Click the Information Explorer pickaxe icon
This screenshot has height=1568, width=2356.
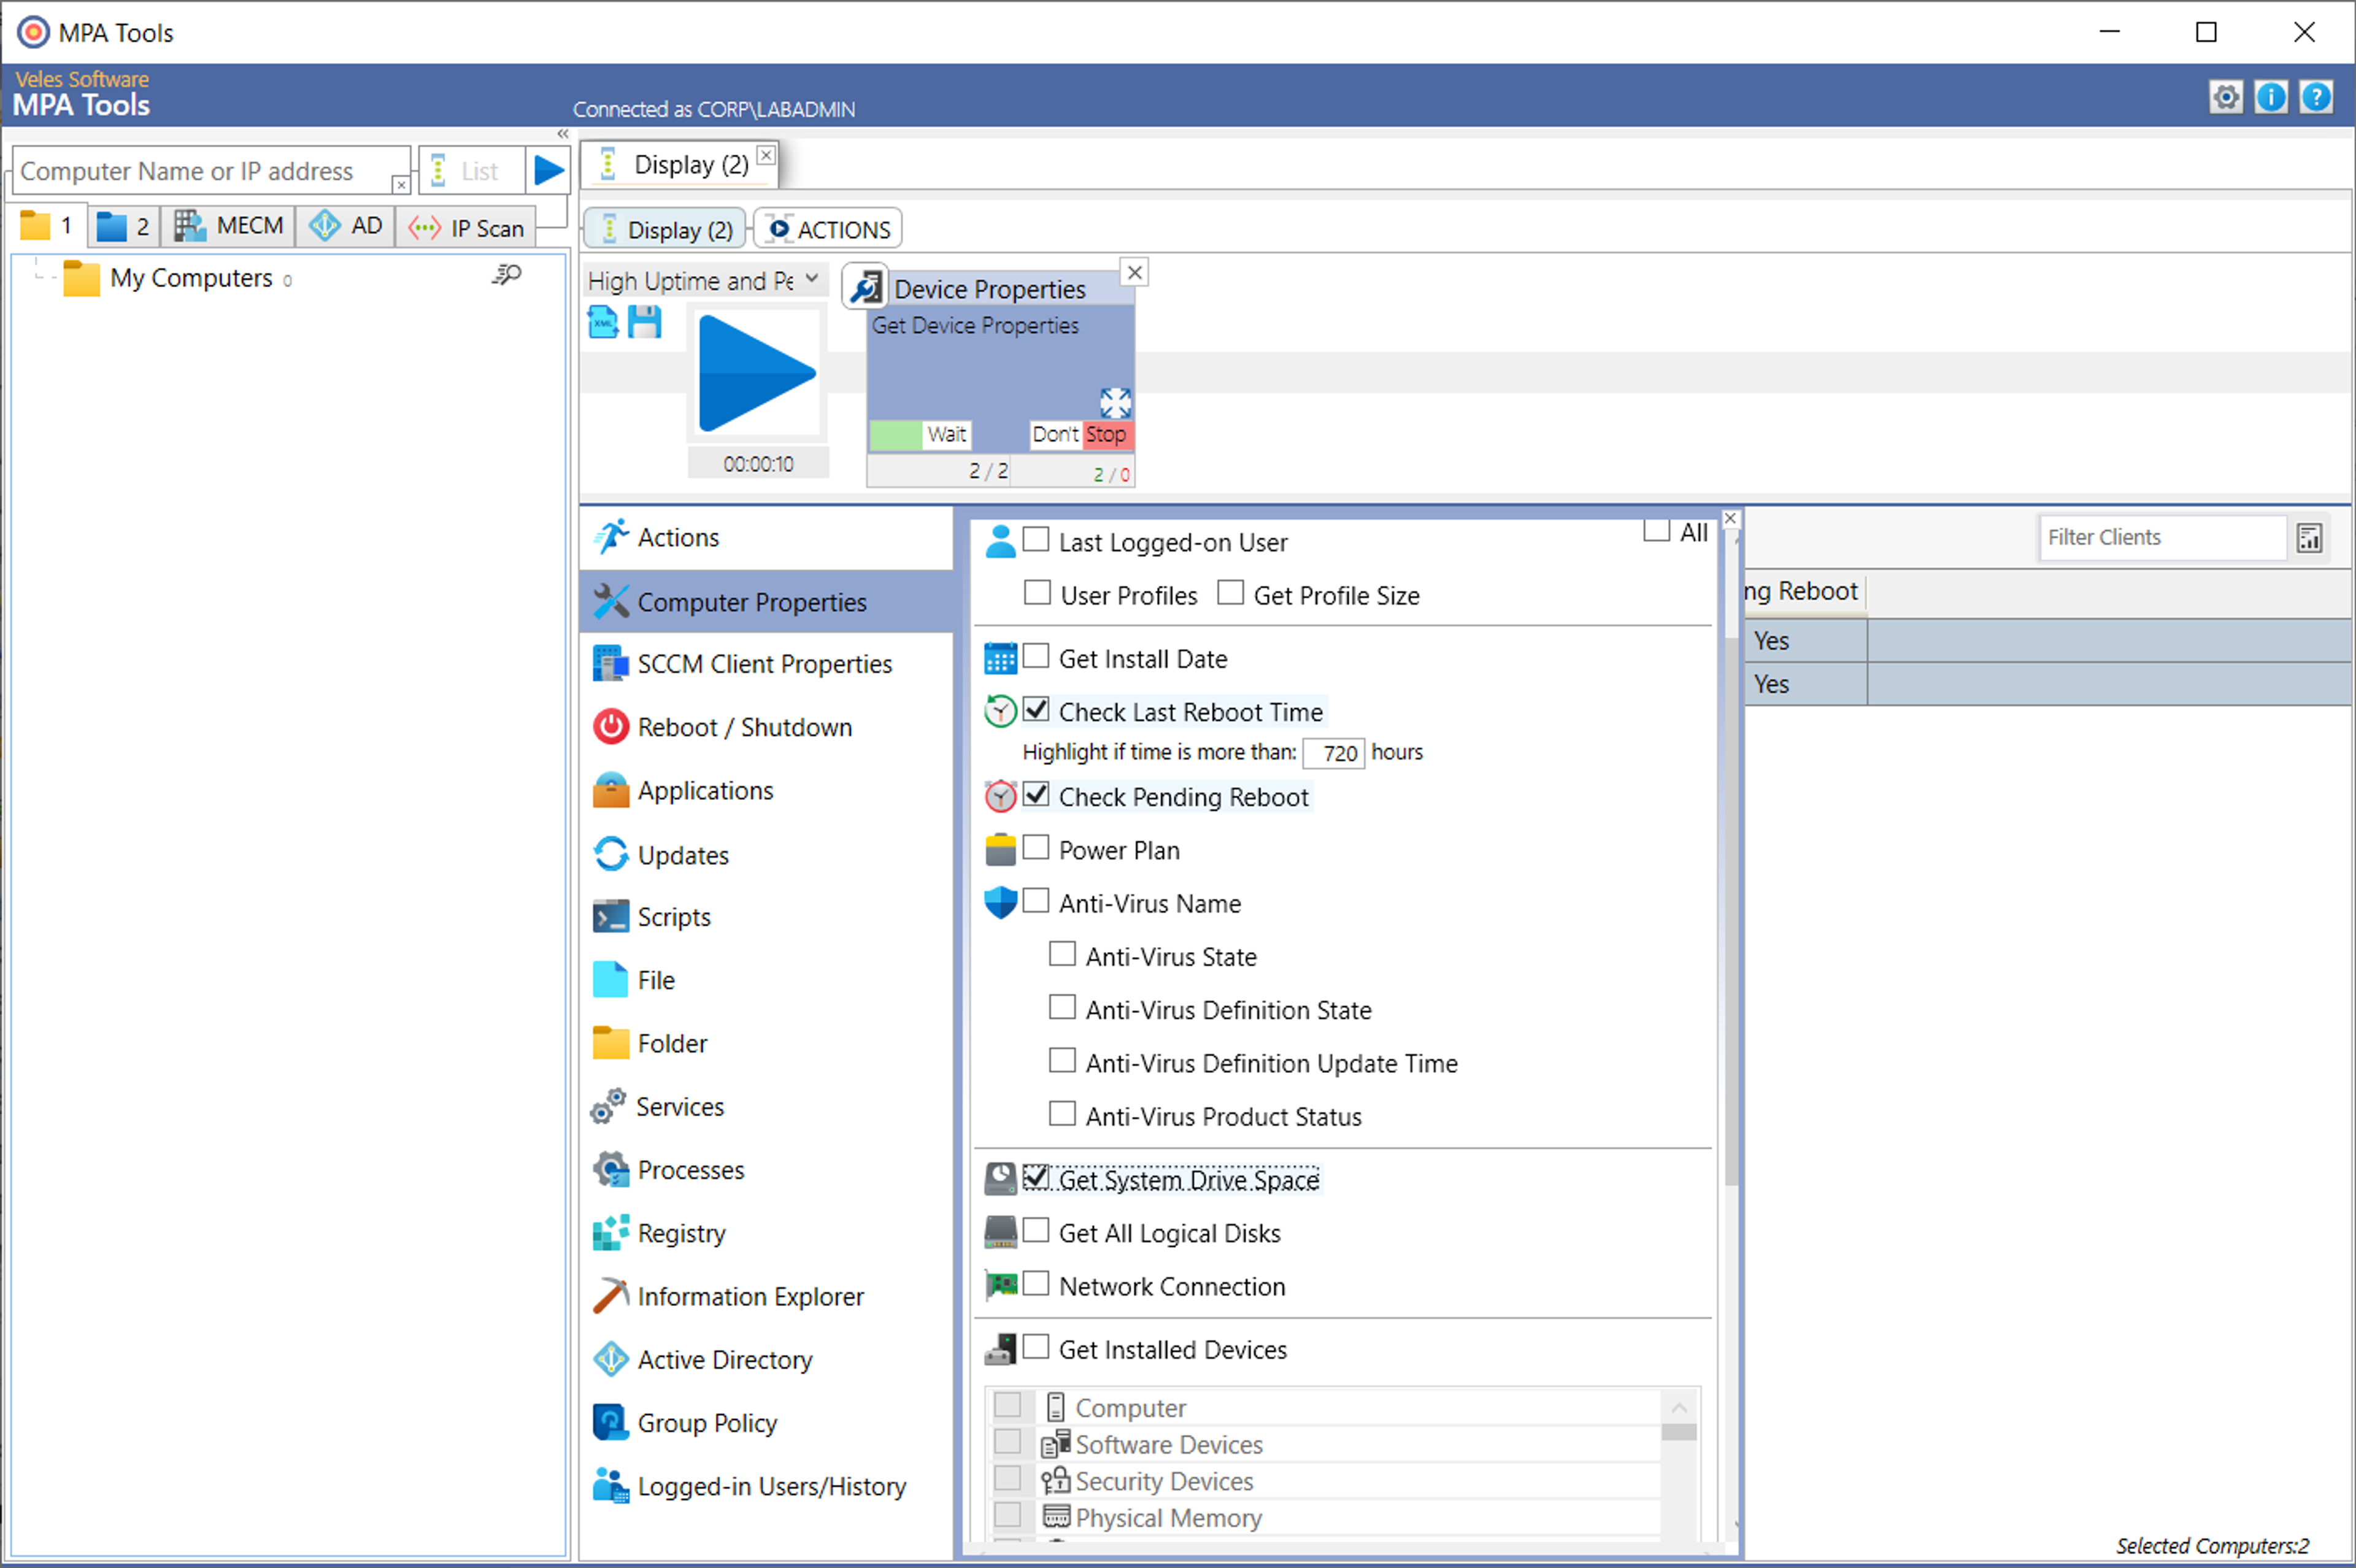point(610,1296)
